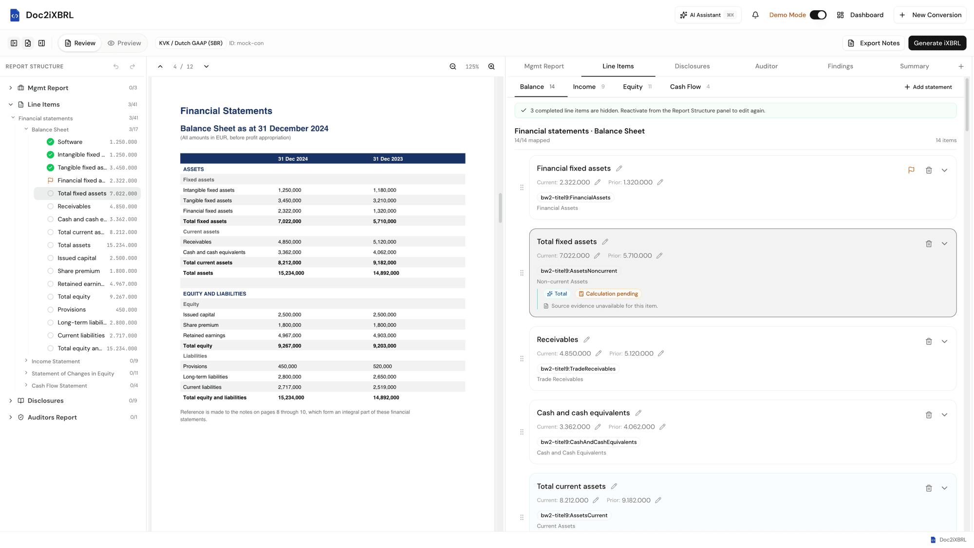Open the Findings tab
The image size is (974, 548).
[x=840, y=66]
